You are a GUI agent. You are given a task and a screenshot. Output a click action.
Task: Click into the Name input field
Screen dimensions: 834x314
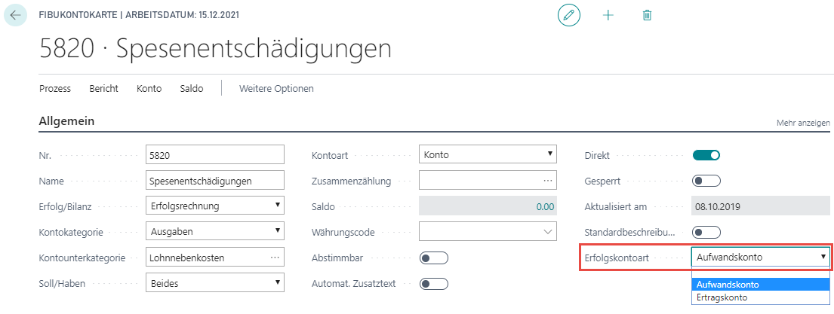point(215,180)
